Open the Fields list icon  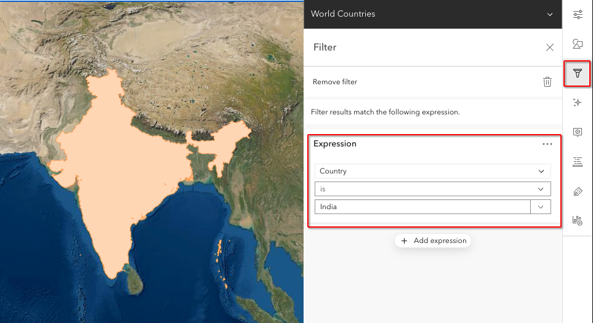coord(578,162)
